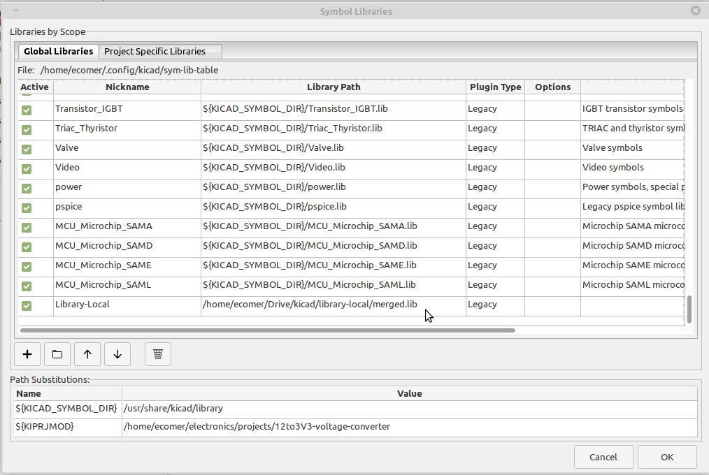Image resolution: width=709 pixels, height=475 pixels.
Task: Close the Symbol Libraries dialog with X icon
Action: pos(696,10)
